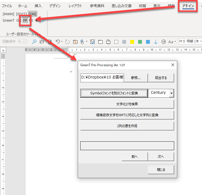This screenshot has height=195, width=202.
Task: Open the Century font dropdown in dialog
Action: 171,93
